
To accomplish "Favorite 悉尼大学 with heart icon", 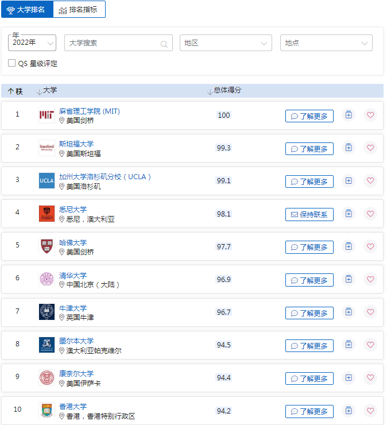I will [370, 214].
